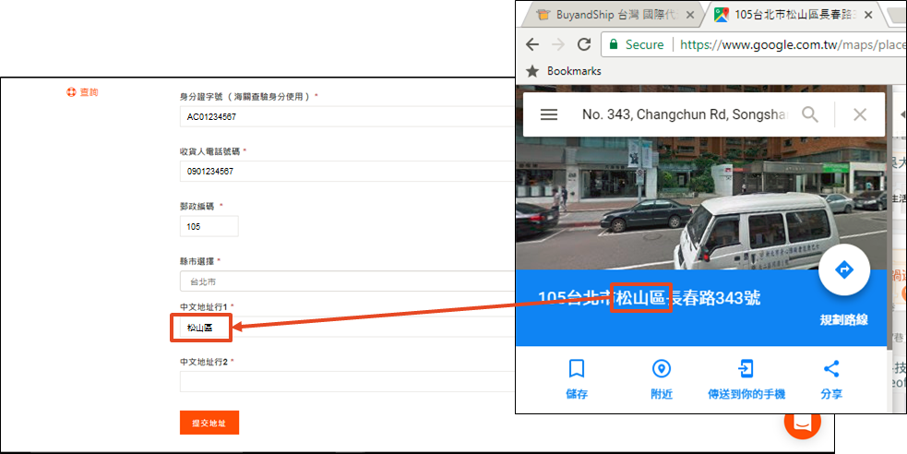Open the orange chat support bubble
The height and width of the screenshot is (454, 907).
pos(802,422)
